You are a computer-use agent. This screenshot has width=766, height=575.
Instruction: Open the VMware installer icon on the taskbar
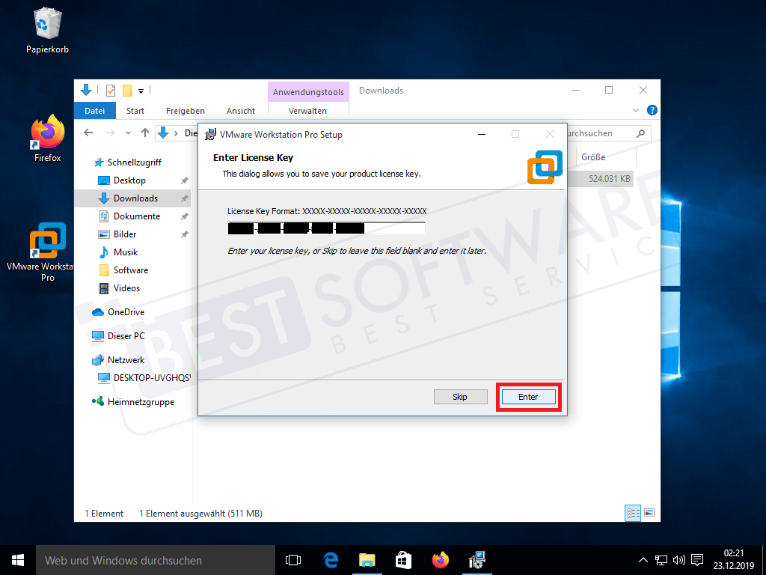(477, 560)
